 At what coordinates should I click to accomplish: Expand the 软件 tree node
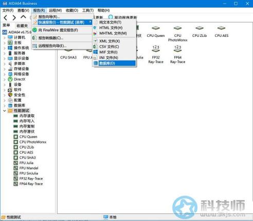click(x=5, y=90)
